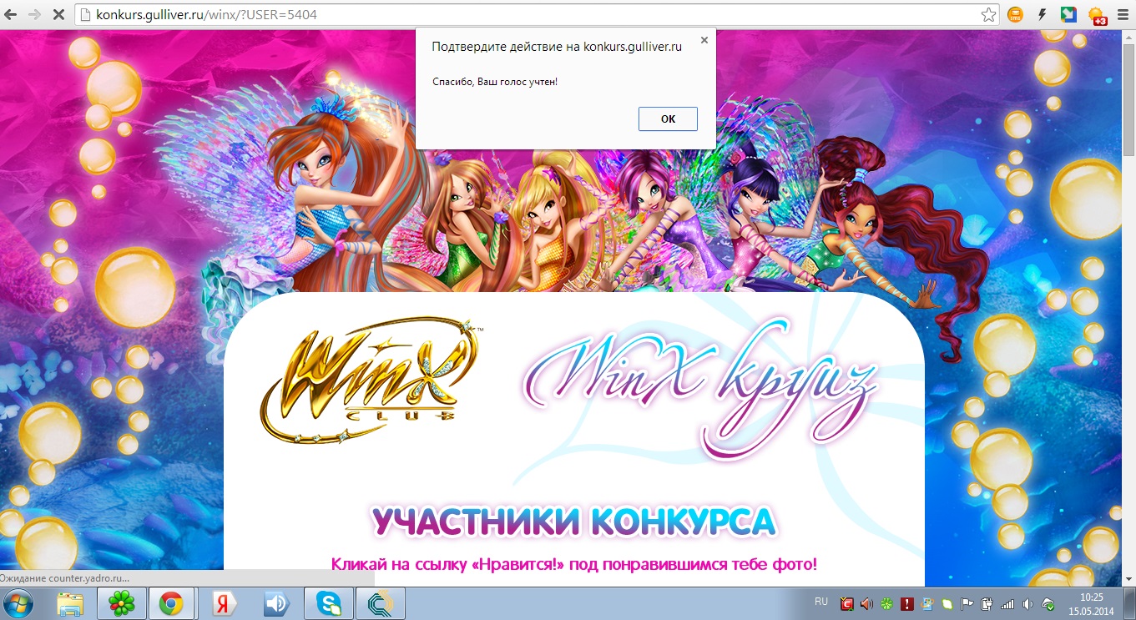Go forward in browser history
The image size is (1136, 620).
[x=35, y=15]
